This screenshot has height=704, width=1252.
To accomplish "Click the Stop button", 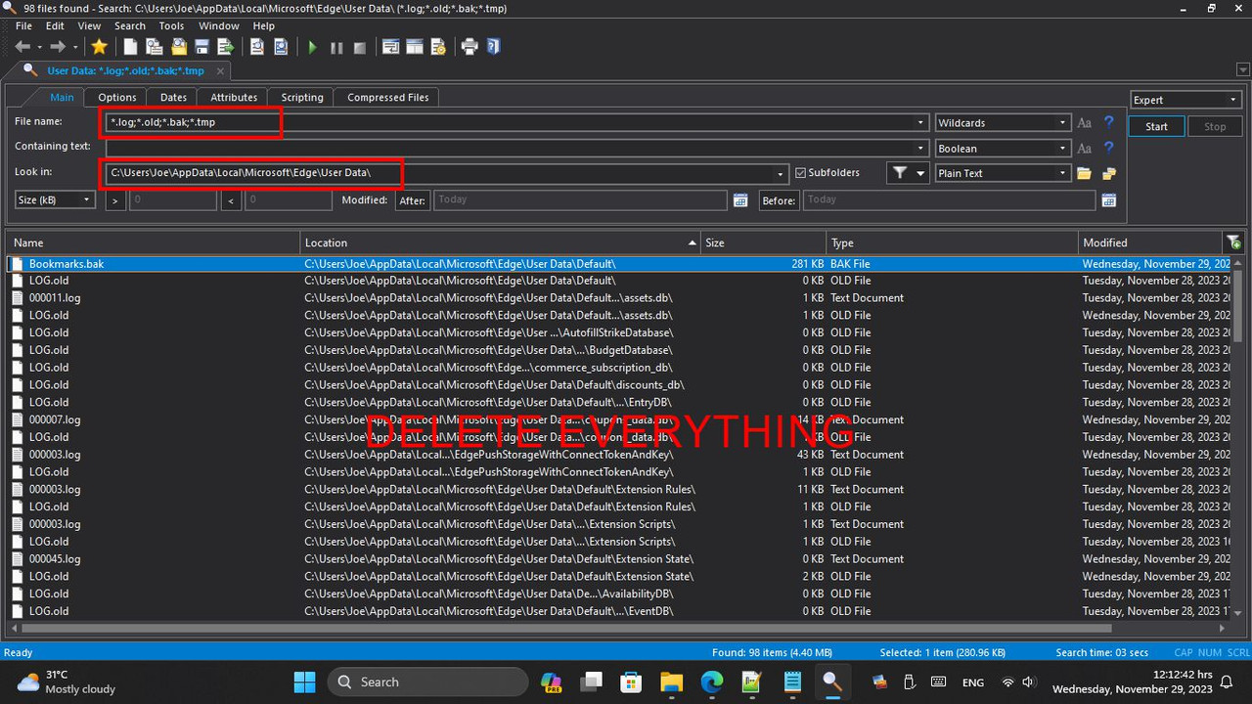I will 1215,126.
